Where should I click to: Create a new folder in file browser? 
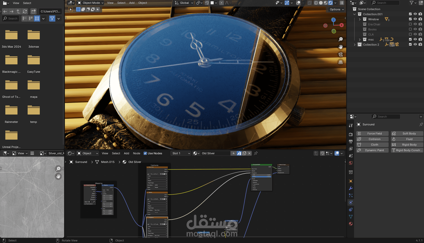tap(33, 11)
